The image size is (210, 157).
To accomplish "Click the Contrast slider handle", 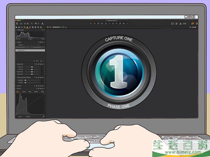I will 32,69.
